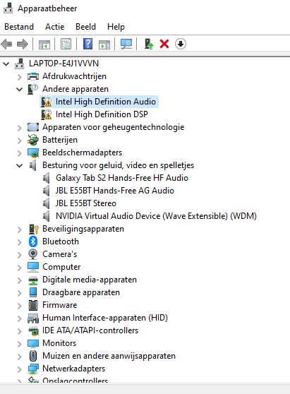Image resolution: width=290 pixels, height=394 pixels.
Task: Open the Actie menu
Action: pyautogui.click(x=55, y=27)
